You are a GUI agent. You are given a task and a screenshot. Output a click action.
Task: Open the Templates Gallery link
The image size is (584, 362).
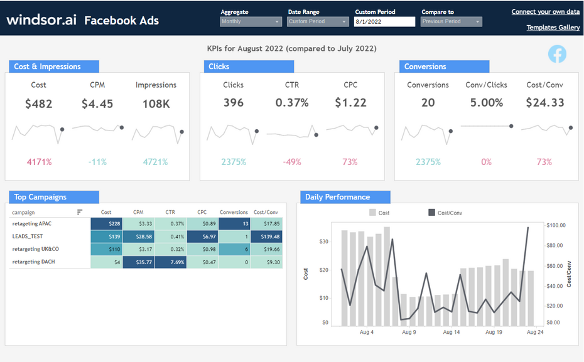pyautogui.click(x=553, y=27)
